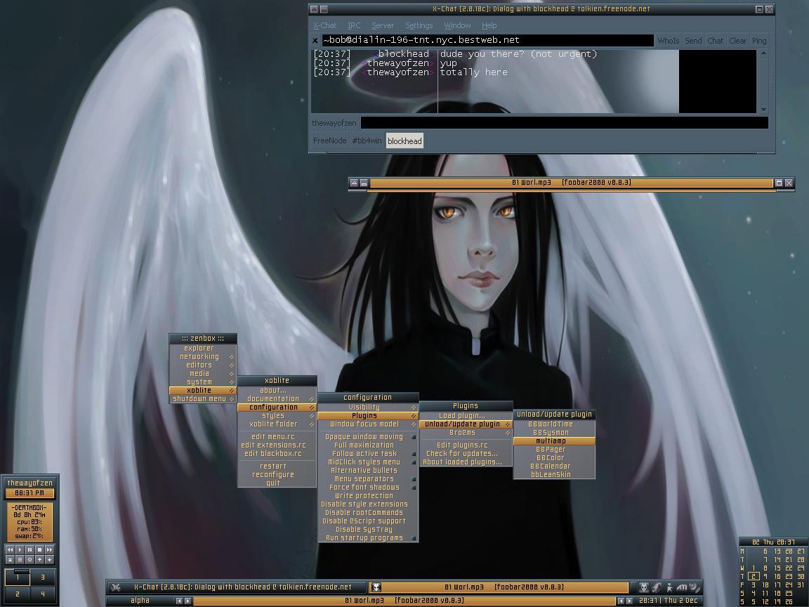
Task: Open the alien-head system tray icon
Action: pos(644,587)
